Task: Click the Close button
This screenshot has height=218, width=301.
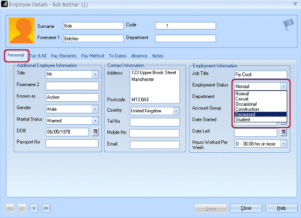Action: 246,208
